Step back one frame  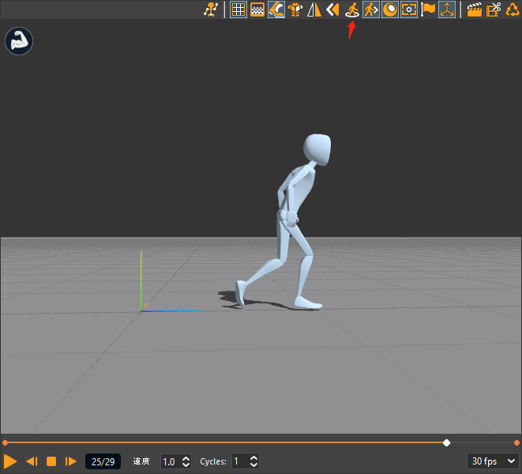32,461
